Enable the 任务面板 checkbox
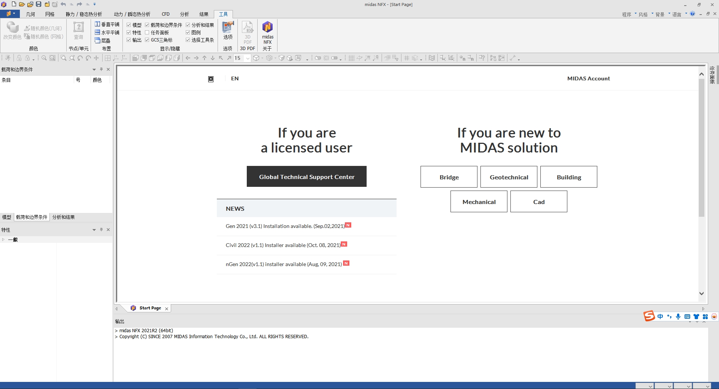Screen dimensions: 719x389 pos(147,33)
